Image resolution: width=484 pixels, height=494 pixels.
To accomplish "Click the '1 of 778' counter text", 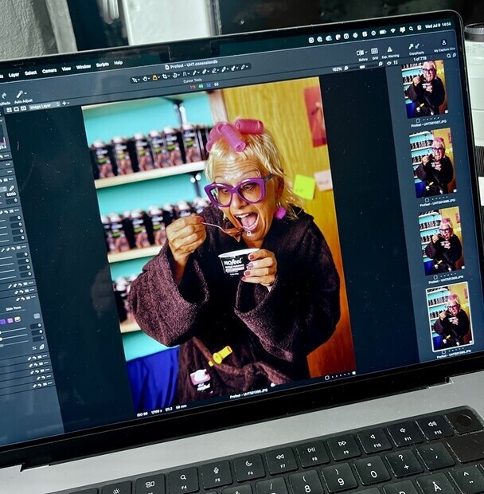I will coord(420,59).
